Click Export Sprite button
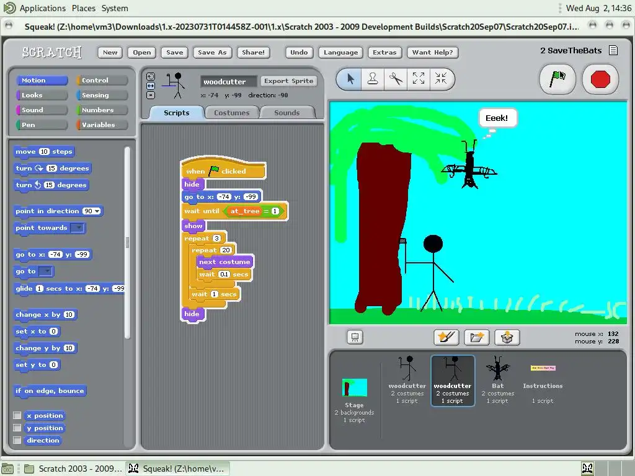Viewport: 635px width, 476px height. point(288,81)
